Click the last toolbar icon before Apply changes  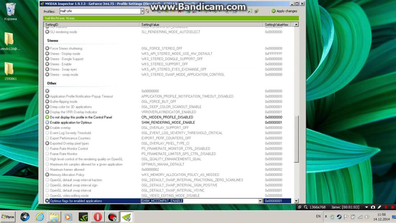[256, 11]
